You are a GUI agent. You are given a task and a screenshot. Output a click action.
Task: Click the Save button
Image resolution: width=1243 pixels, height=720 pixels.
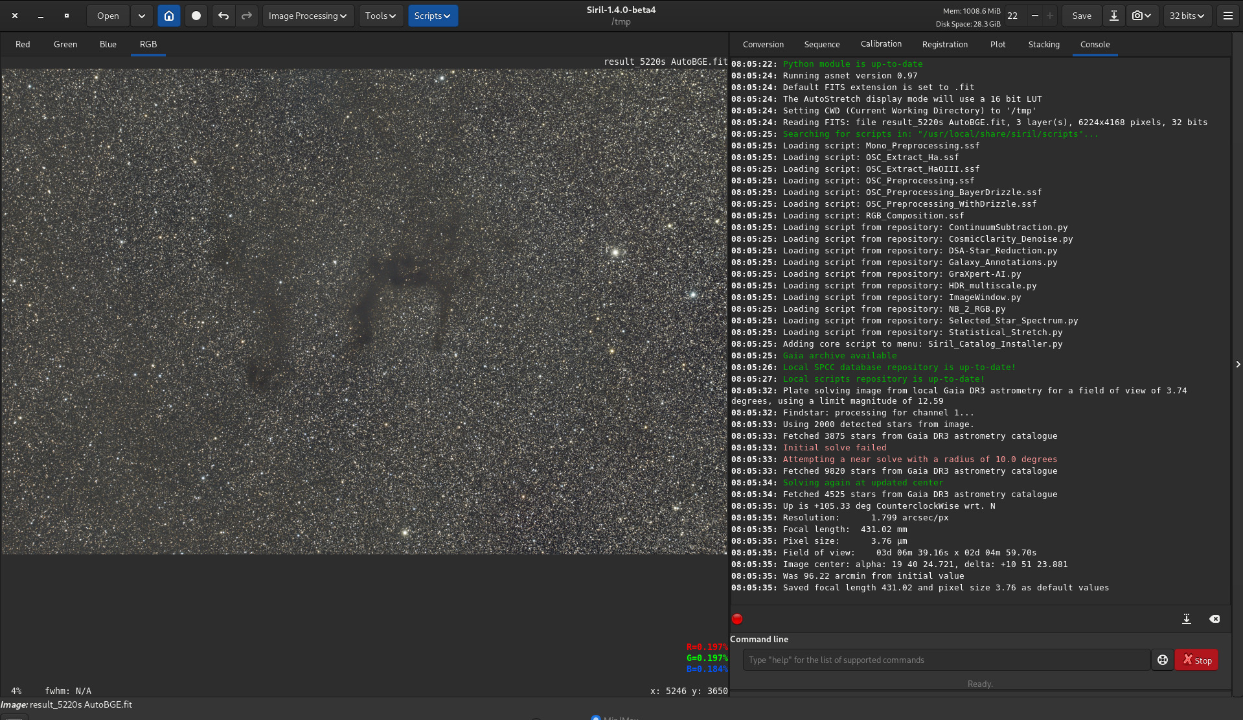coord(1081,16)
